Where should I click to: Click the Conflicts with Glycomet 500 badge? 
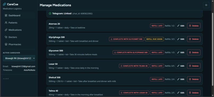[126, 39]
